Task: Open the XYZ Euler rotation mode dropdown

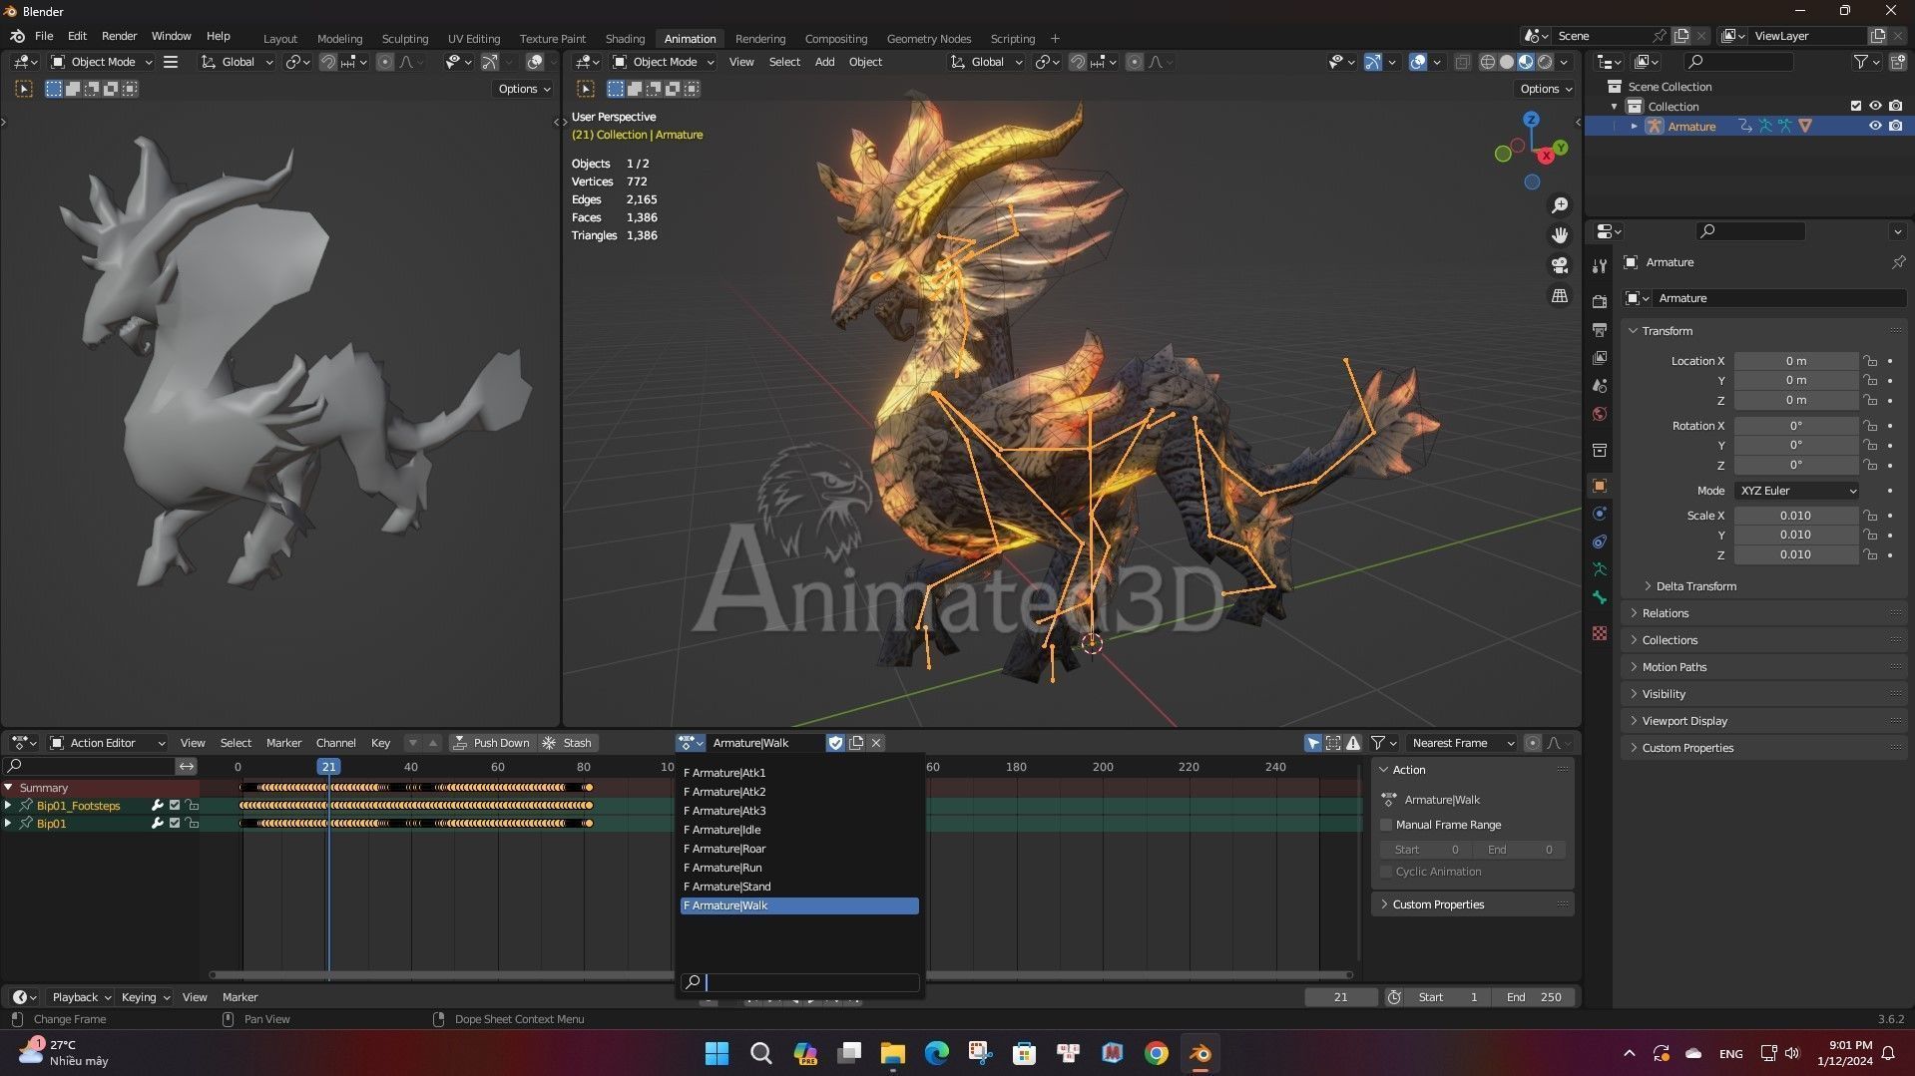Action: pyautogui.click(x=1796, y=491)
